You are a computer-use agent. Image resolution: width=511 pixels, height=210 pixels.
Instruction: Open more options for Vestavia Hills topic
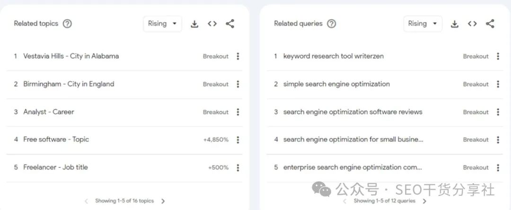(238, 56)
